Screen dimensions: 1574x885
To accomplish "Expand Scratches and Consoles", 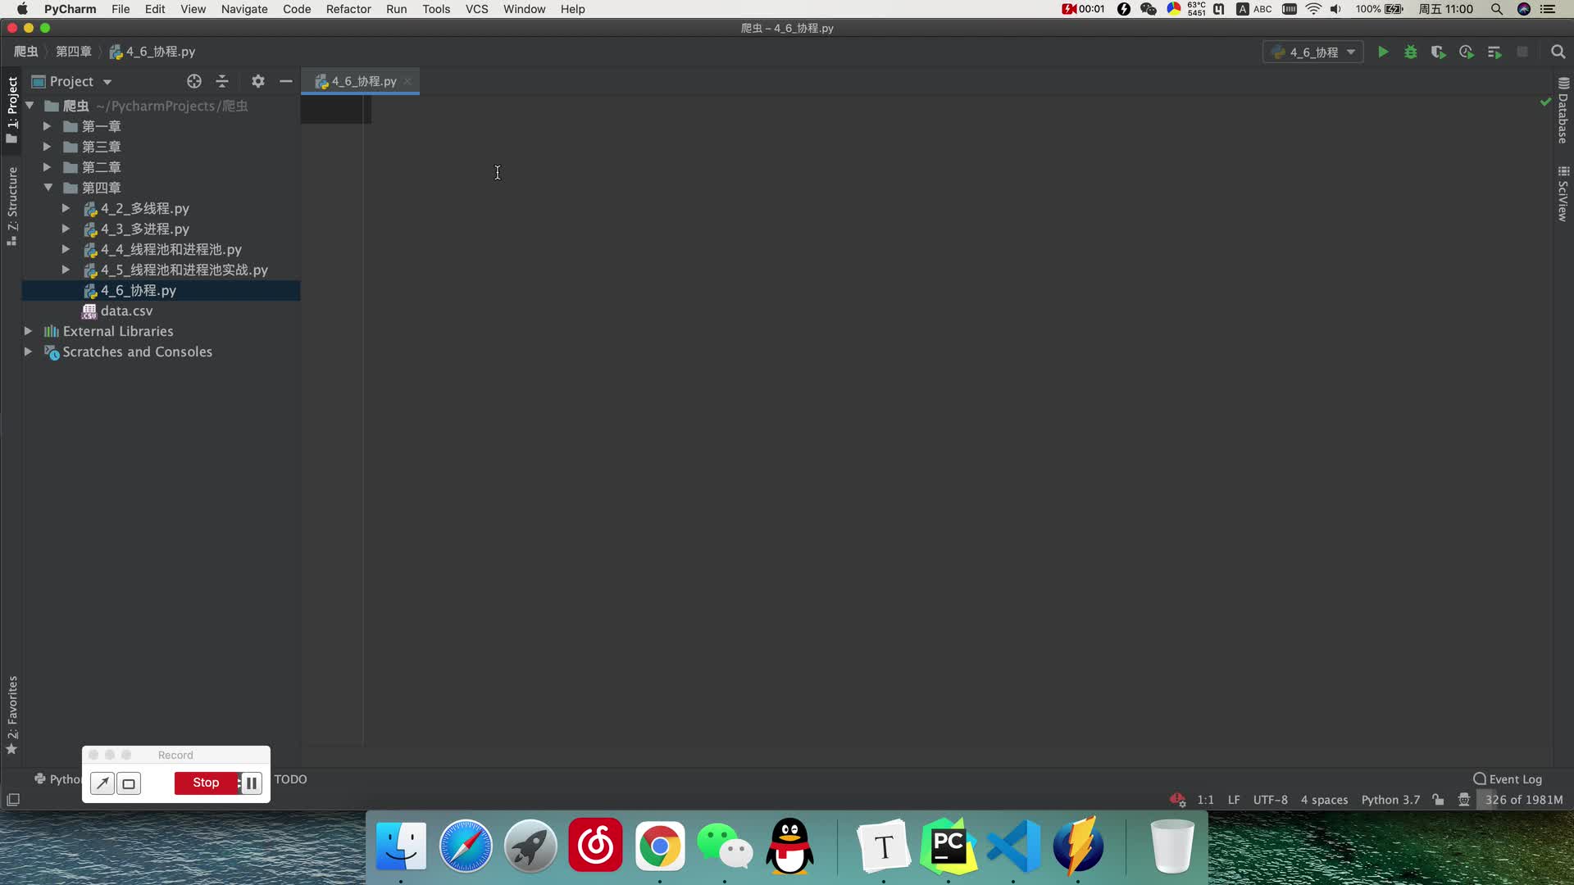I will coord(28,352).
